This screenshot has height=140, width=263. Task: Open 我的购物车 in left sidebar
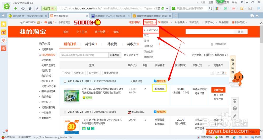tap(47, 50)
